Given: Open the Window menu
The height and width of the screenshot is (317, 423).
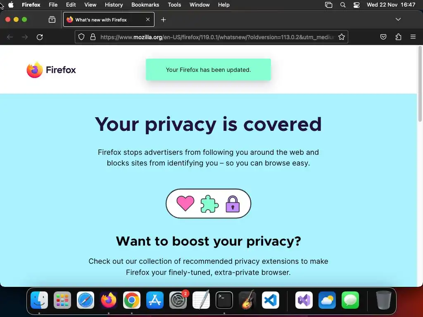Looking at the screenshot, I should point(200,5).
